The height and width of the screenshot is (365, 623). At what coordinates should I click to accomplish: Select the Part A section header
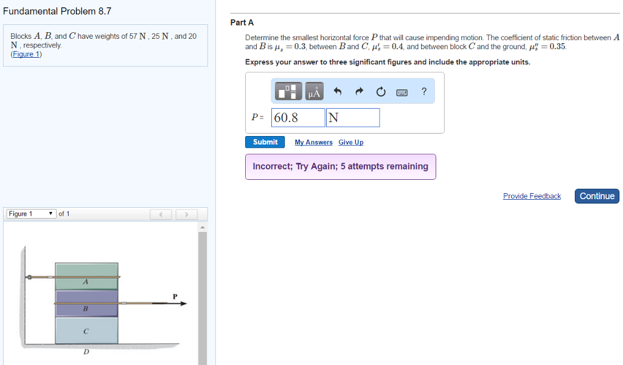pyautogui.click(x=241, y=22)
